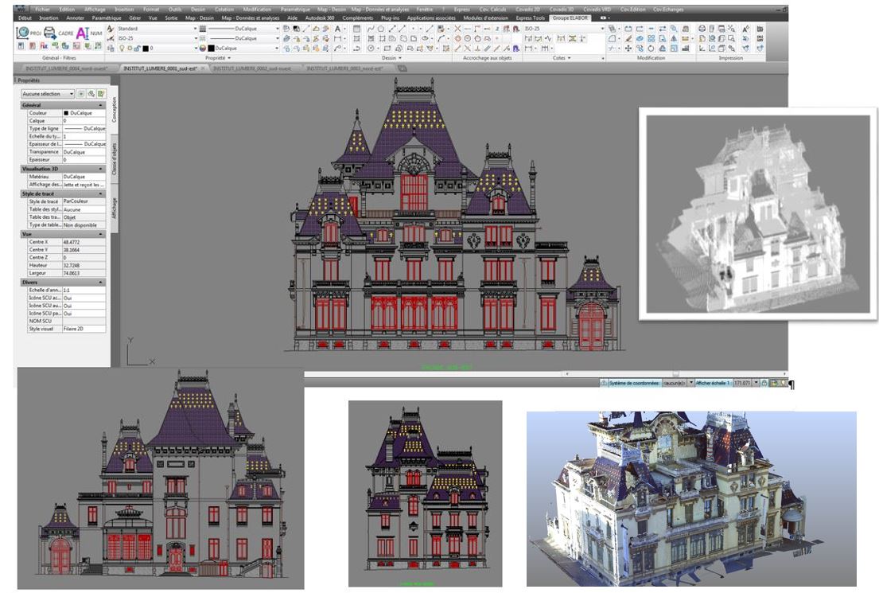879x593 pixels.
Task: Switch to INSTITUT_LUMIERE_0002_sud-ouest drawing tab
Action: 251,69
